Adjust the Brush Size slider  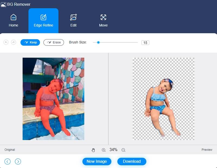98,42
